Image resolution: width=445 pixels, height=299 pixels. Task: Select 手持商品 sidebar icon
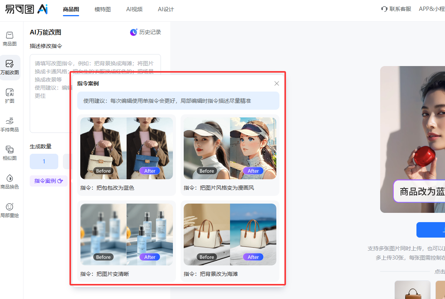(10, 124)
